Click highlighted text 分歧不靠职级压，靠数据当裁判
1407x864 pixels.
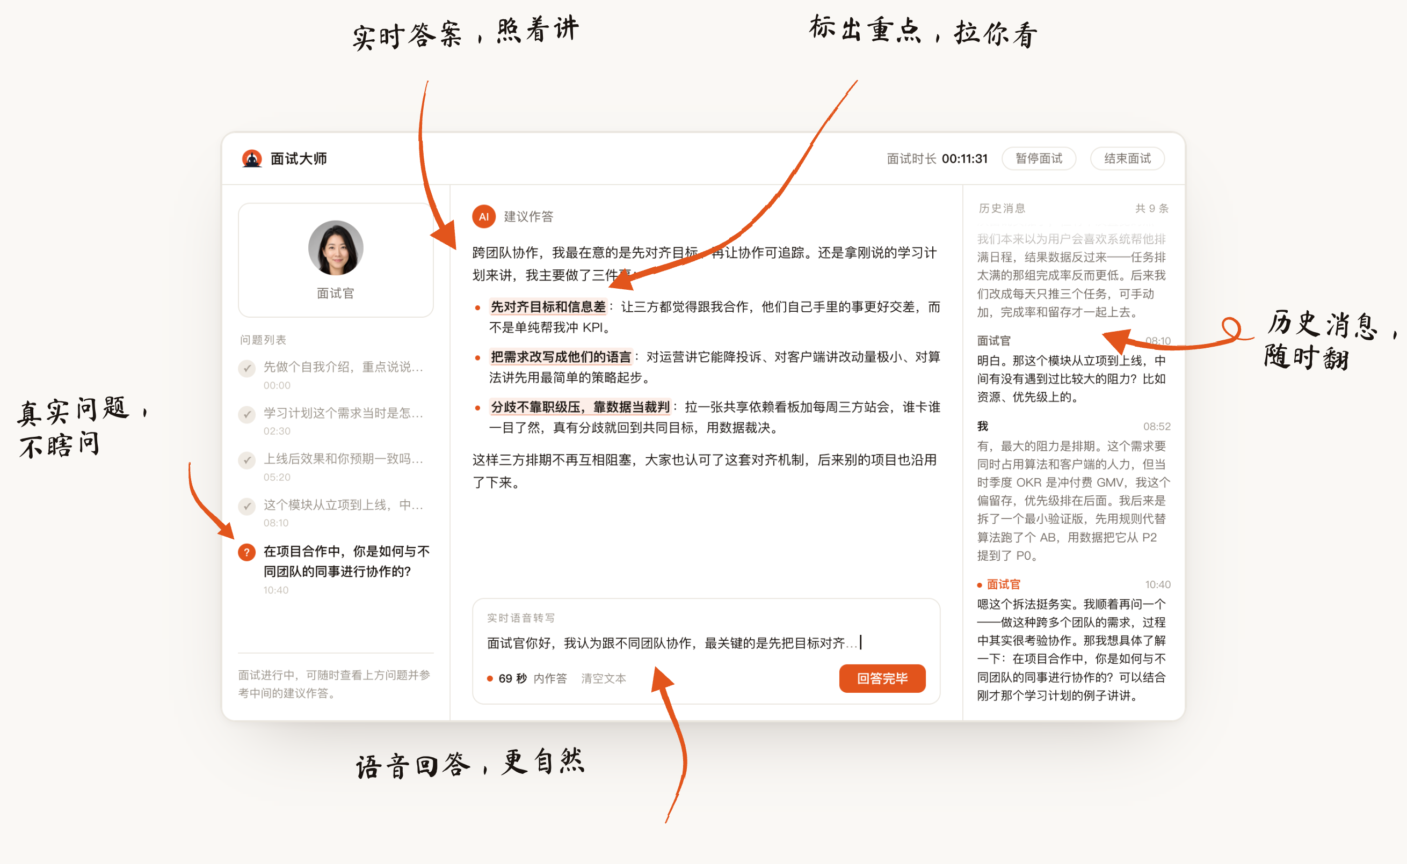pyautogui.click(x=580, y=407)
